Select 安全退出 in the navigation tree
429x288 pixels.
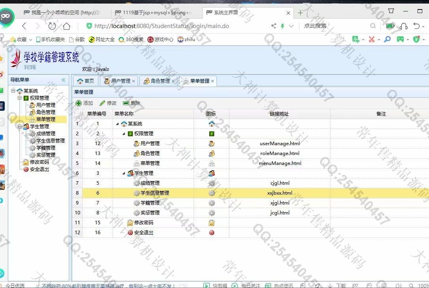click(x=39, y=169)
